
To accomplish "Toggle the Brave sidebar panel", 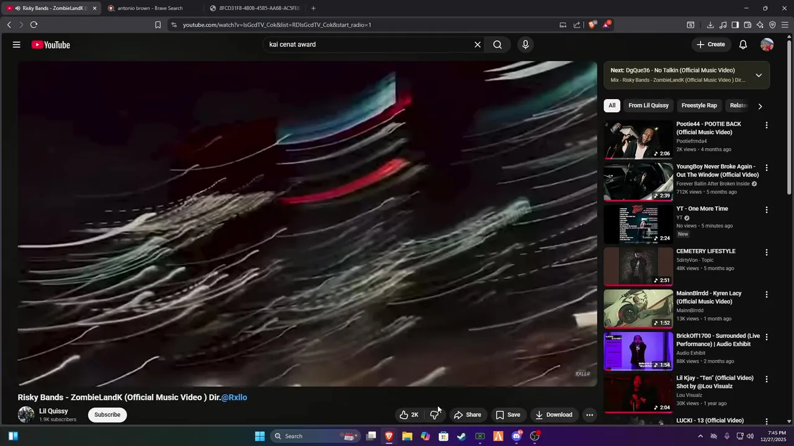I will click(x=735, y=25).
